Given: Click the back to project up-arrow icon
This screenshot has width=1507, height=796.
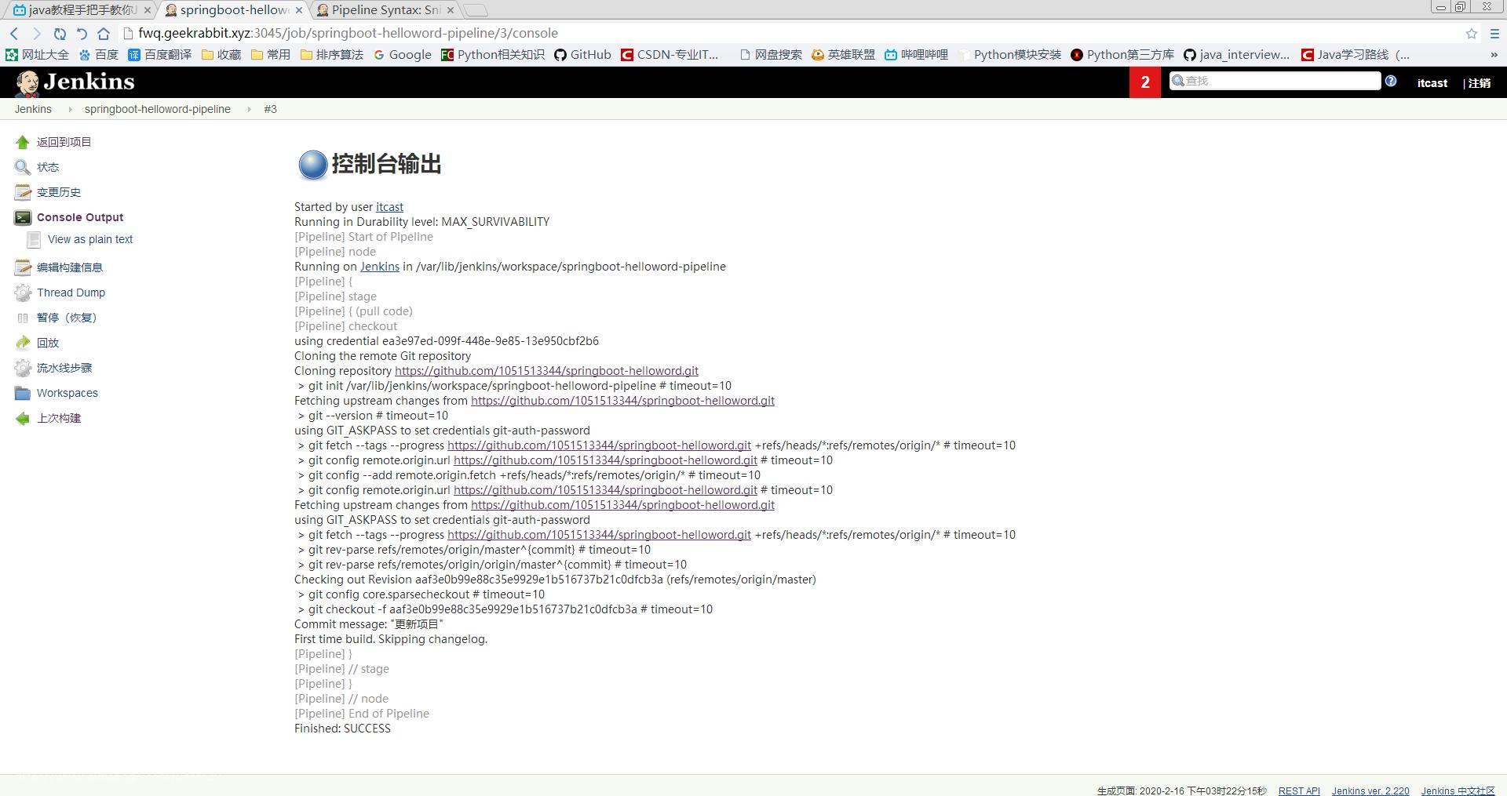Looking at the screenshot, I should (x=23, y=142).
